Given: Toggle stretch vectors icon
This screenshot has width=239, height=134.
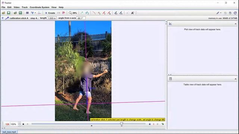Looking at the screenshot, I should pos(116,13).
